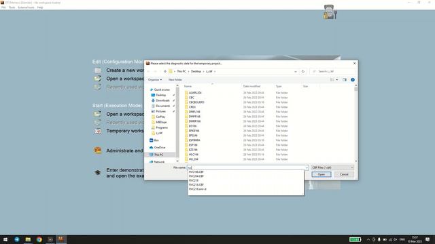Open Chrome from the taskbar
Screen dimensions: 435x244
39,239
